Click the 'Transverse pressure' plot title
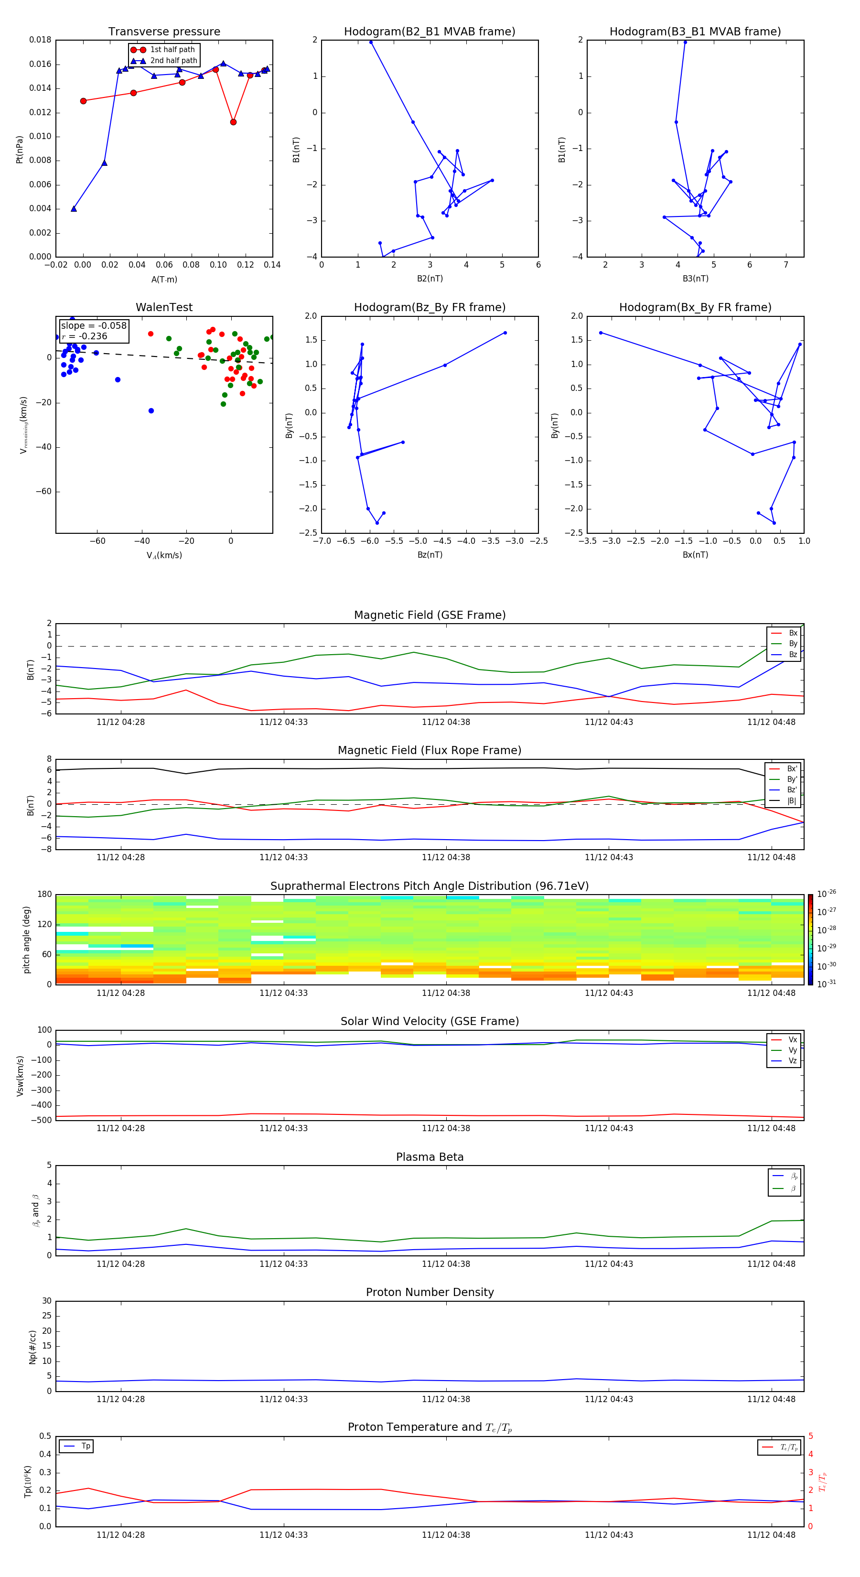The image size is (860, 1577). coord(164,32)
